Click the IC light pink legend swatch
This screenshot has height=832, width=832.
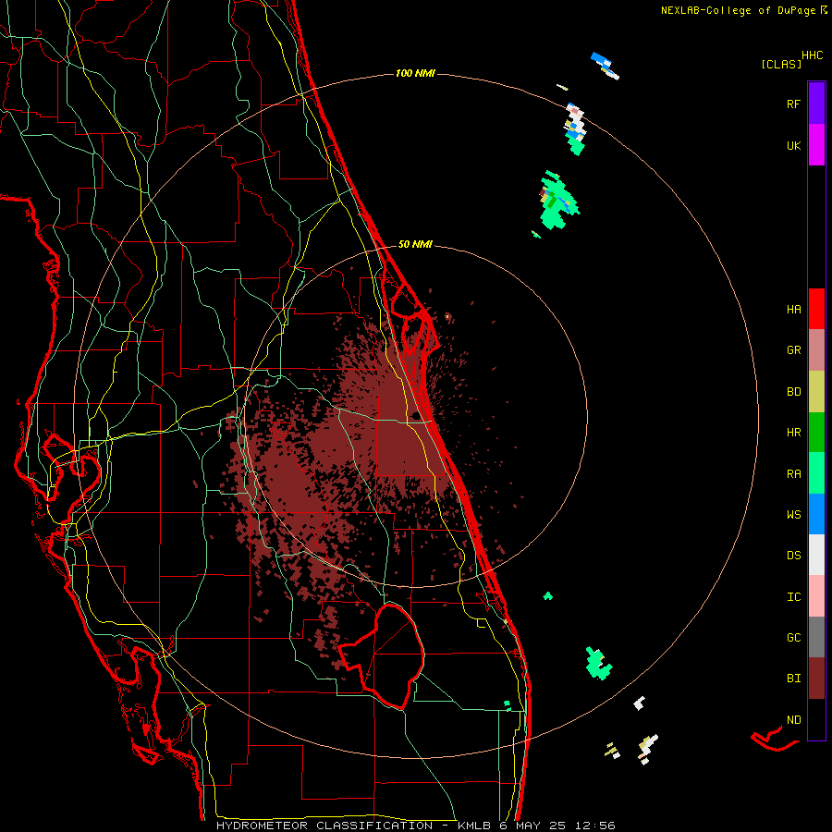[816, 596]
